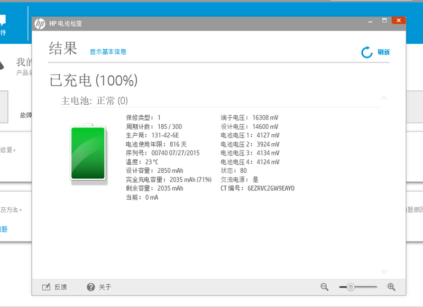This screenshot has height=307, width=423.
Task: Open the chat bubble icon behind the dialog
Action: tap(3, 21)
